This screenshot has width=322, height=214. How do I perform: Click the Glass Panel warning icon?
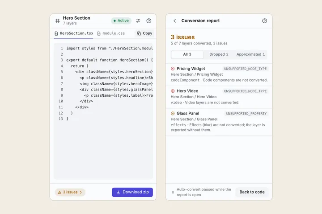click(x=173, y=113)
